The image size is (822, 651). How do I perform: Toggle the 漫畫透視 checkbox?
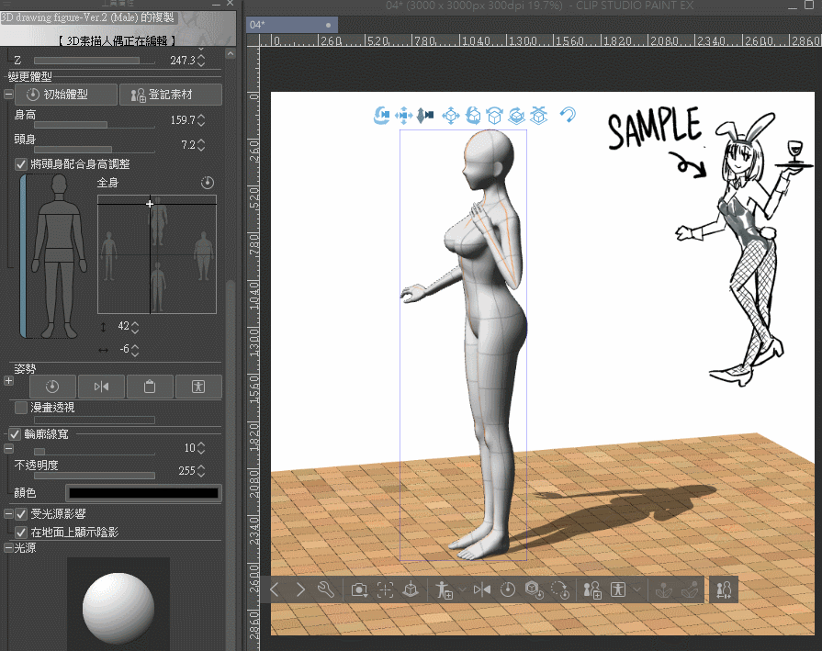21,406
